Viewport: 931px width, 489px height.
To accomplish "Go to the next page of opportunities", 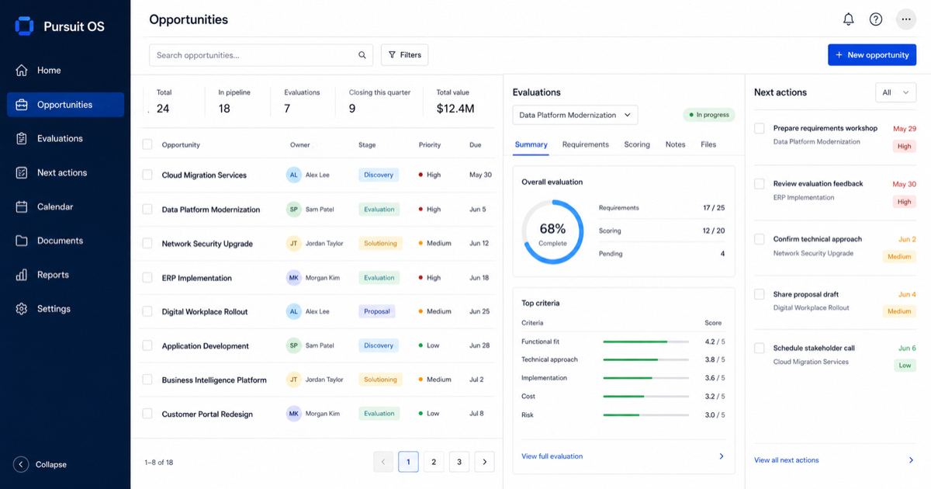I will point(484,463).
